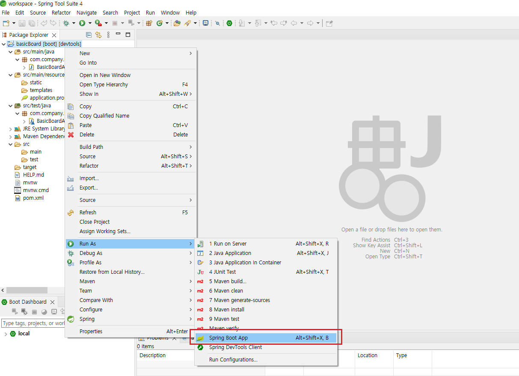Switch to the Boot Dashboard tab
This screenshot has width=519, height=376.
coord(28,302)
